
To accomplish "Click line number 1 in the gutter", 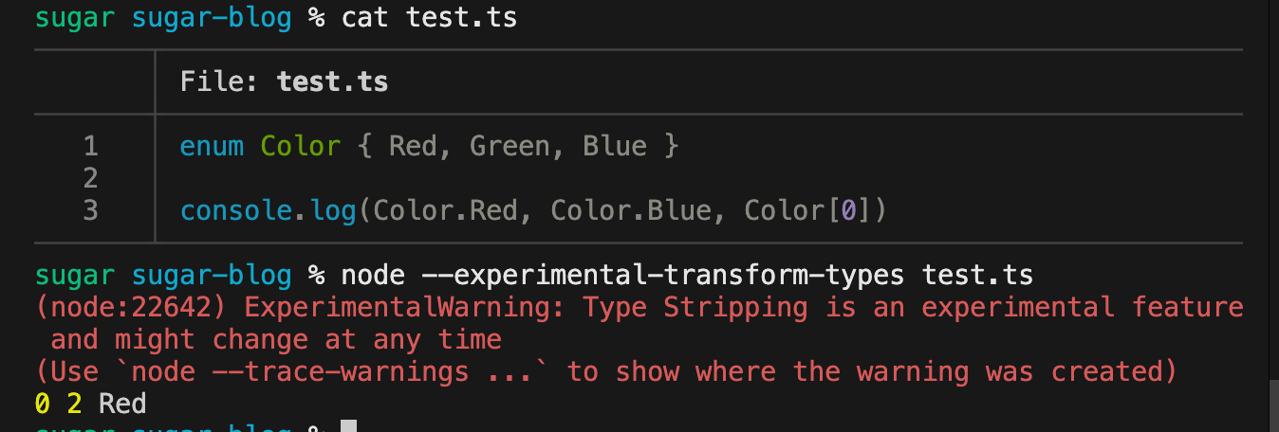I will (90, 146).
